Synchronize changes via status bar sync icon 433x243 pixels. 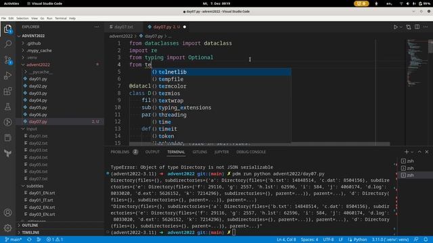(29, 240)
